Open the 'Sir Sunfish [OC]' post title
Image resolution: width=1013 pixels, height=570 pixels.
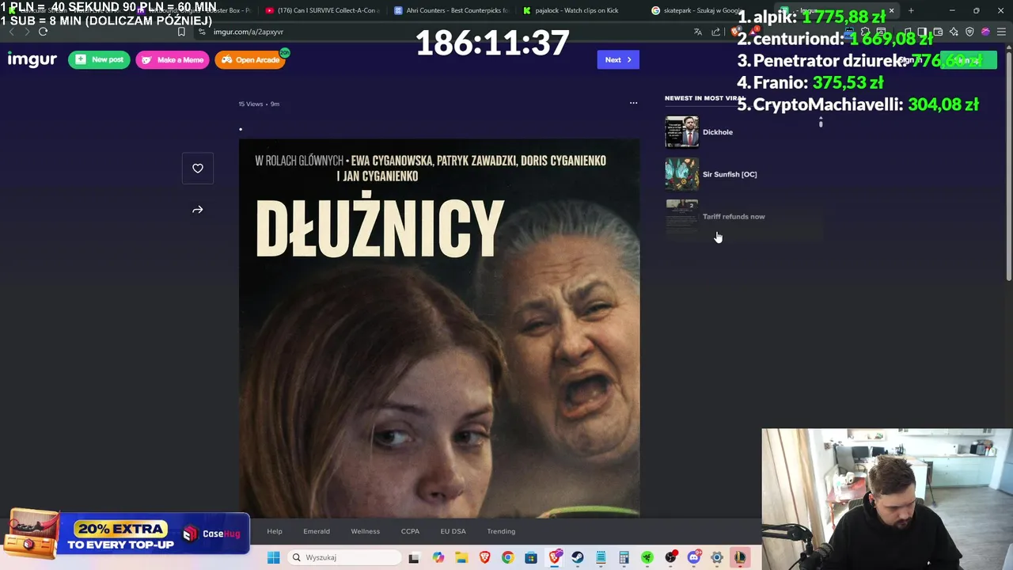(x=730, y=174)
